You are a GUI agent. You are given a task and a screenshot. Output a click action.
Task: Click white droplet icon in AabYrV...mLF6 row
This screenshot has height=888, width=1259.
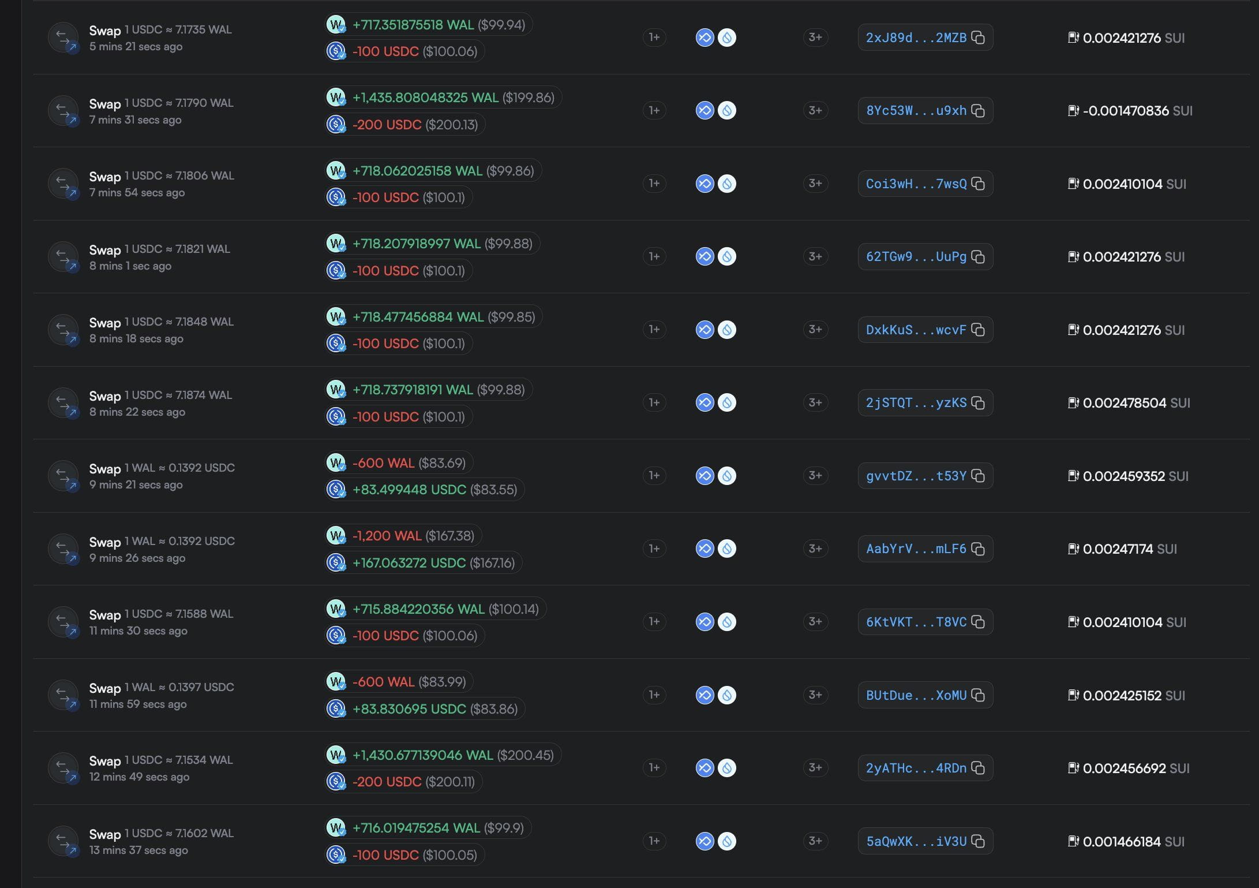coord(727,549)
